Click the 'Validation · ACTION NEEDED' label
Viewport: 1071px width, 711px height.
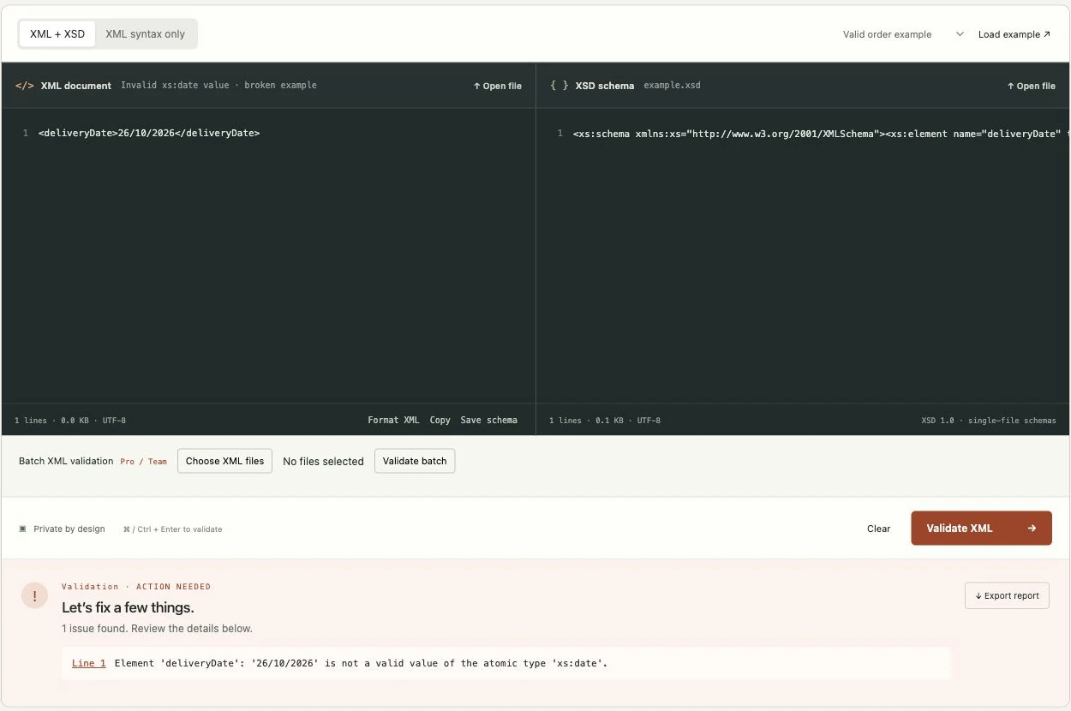tap(136, 587)
